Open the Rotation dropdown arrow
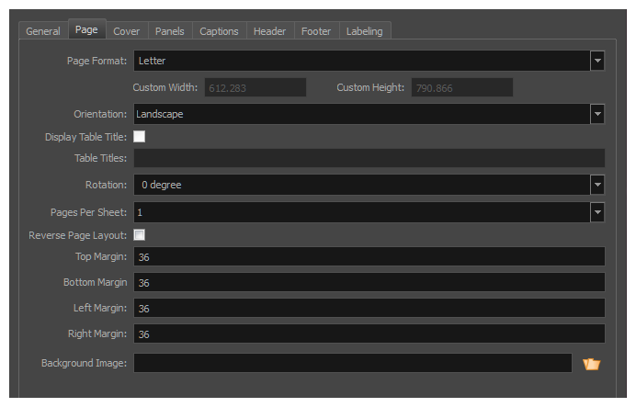 [597, 185]
